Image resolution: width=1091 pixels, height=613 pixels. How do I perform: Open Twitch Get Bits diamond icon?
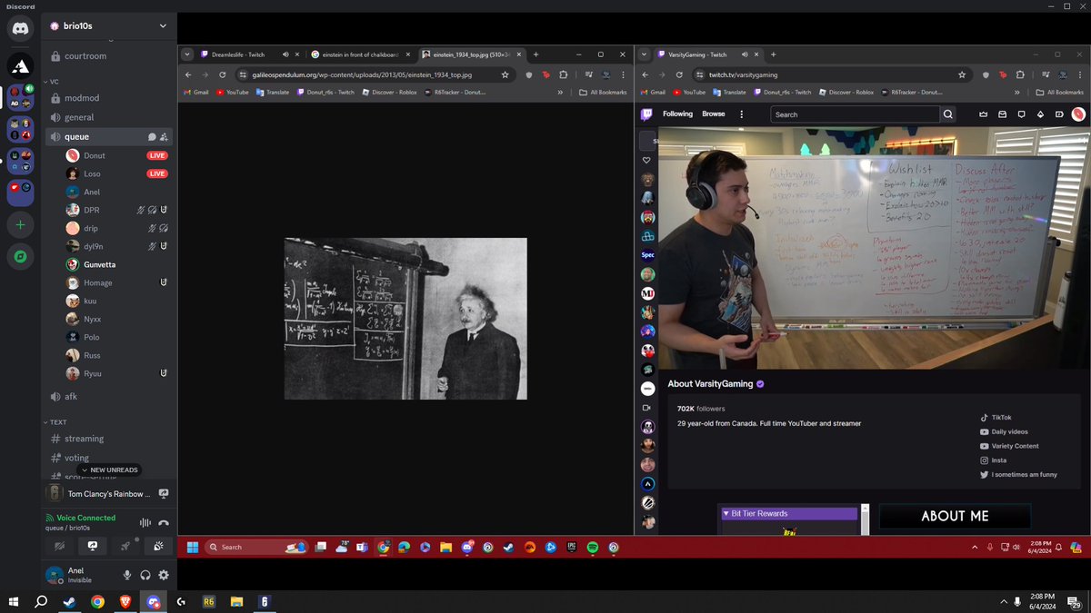[x=1041, y=114]
